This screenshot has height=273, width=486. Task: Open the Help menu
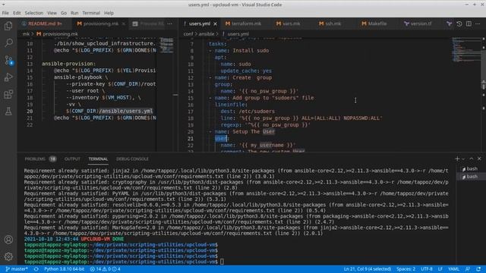(x=109, y=13)
